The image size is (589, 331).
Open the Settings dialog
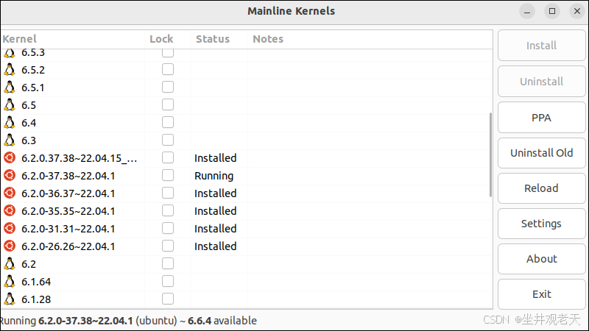(541, 224)
